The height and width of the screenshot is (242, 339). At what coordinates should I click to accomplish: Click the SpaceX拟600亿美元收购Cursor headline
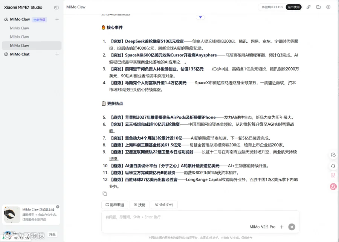[171, 55]
